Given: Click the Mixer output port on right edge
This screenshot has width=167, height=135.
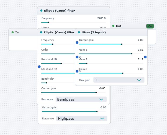Looking at the screenshot, I should pyautogui.click(x=145, y=57).
